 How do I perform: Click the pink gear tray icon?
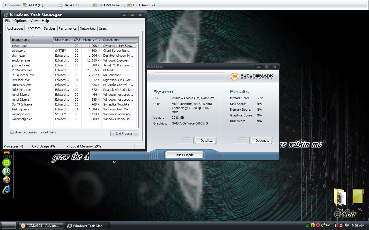pyautogui.click(x=318, y=225)
